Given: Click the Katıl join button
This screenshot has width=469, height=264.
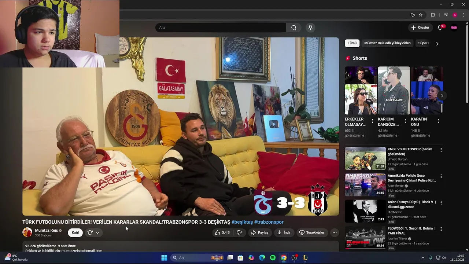Looking at the screenshot, I should coord(75,232).
